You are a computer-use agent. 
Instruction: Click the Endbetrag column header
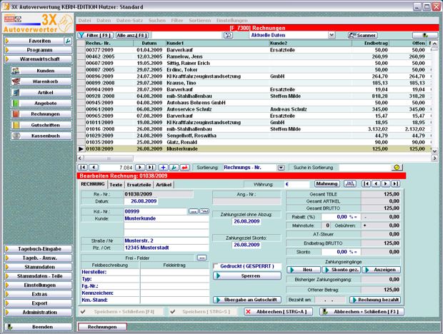(x=370, y=43)
